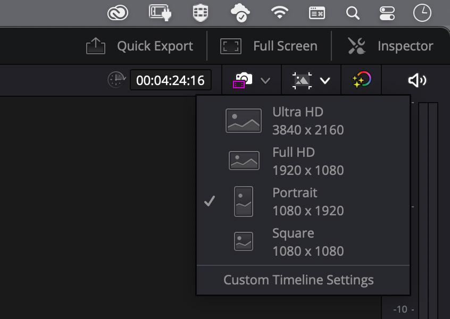The image size is (450, 319).
Task: Choose Full HD 1920 x 1080
Action: [x=303, y=161]
